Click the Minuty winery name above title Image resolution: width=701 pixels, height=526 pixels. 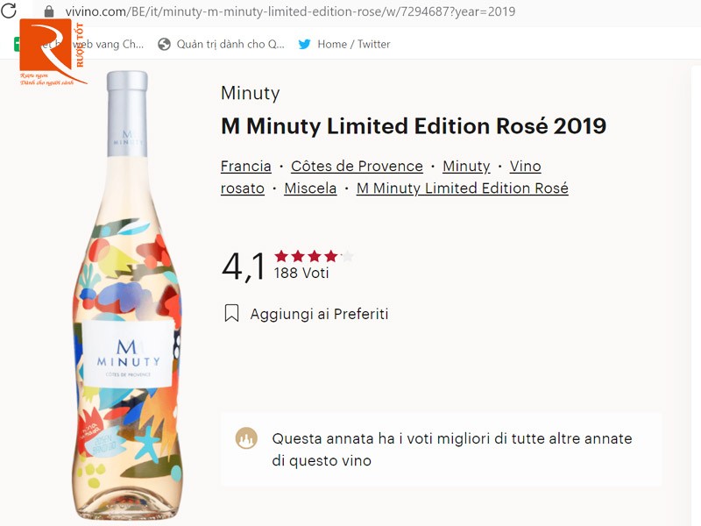click(x=250, y=94)
